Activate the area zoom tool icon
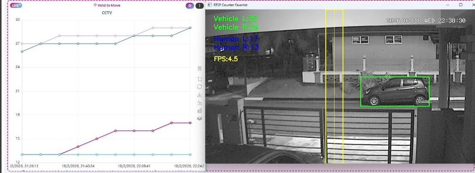Screen dimensions: 475x173 click(x=199, y=79)
